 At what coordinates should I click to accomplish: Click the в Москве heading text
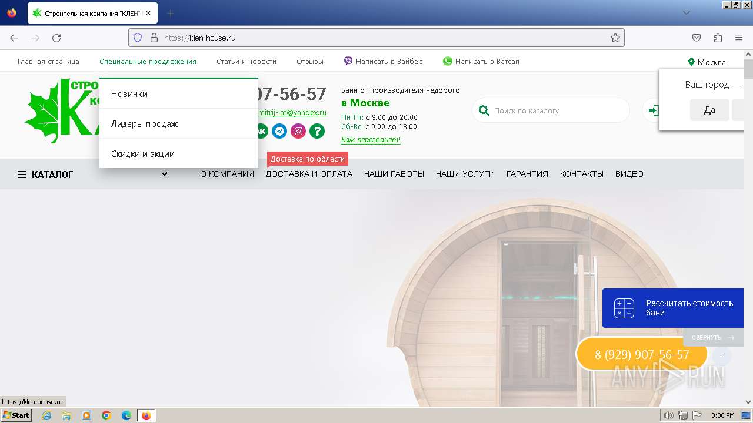[x=365, y=103]
